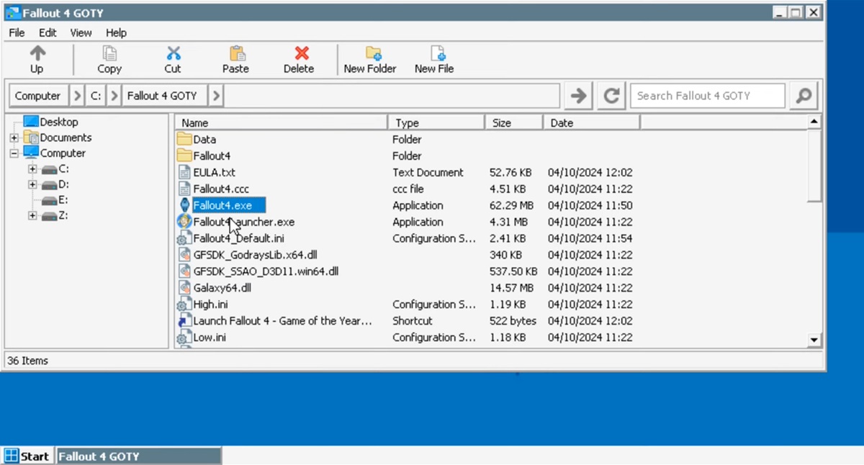Image resolution: width=864 pixels, height=465 pixels.
Task: Collapse the Computer tree node
Action: coord(14,153)
